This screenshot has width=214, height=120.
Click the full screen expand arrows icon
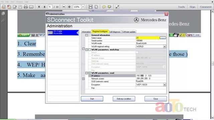(117, 7)
